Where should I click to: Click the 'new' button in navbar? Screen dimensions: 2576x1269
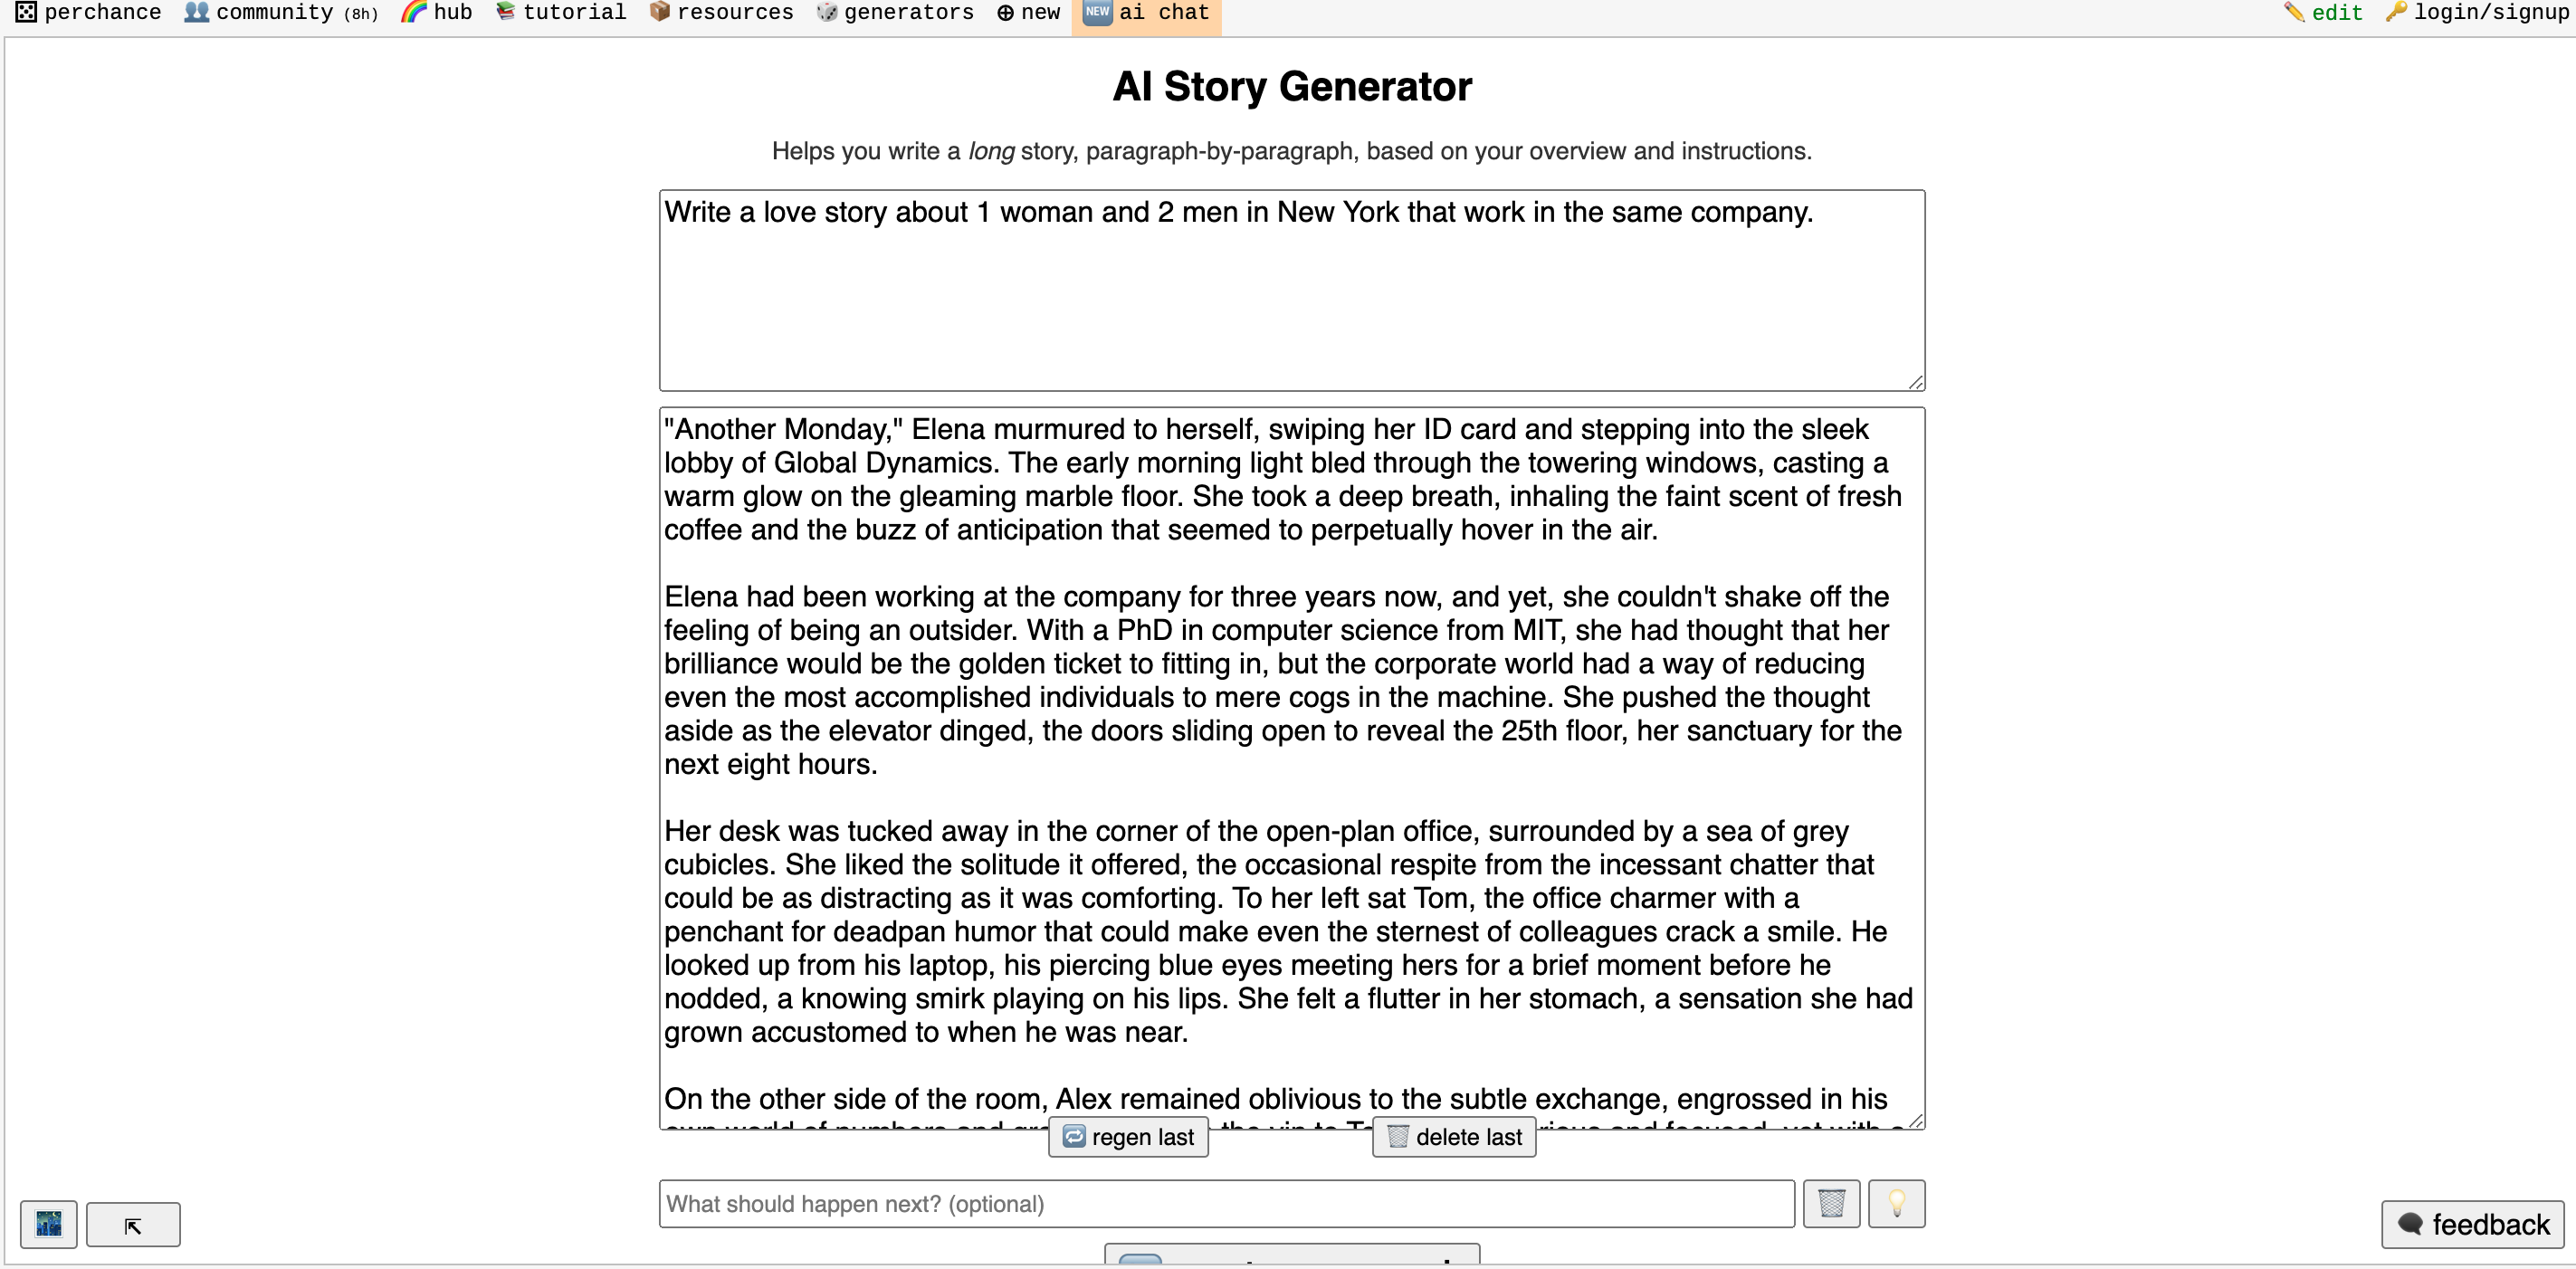[1026, 14]
